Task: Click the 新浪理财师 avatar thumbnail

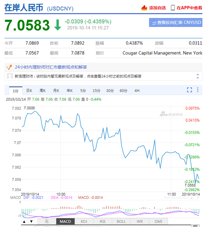Action: (10, 76)
